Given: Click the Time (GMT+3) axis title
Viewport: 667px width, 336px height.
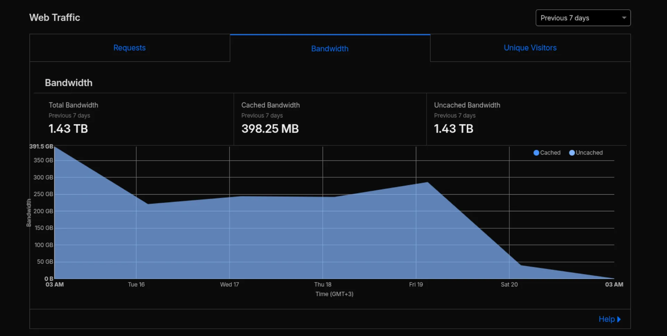Looking at the screenshot, I should 334,294.
